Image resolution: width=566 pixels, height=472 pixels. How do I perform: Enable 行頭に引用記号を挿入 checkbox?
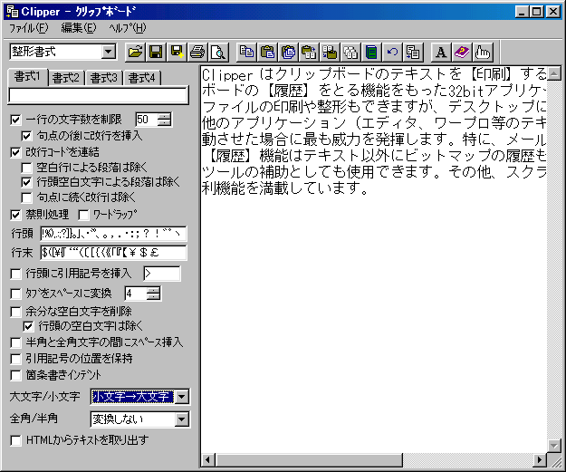[15, 274]
